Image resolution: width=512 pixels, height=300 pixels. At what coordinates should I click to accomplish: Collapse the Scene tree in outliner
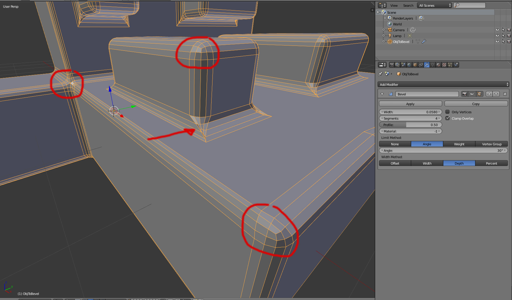(378, 12)
